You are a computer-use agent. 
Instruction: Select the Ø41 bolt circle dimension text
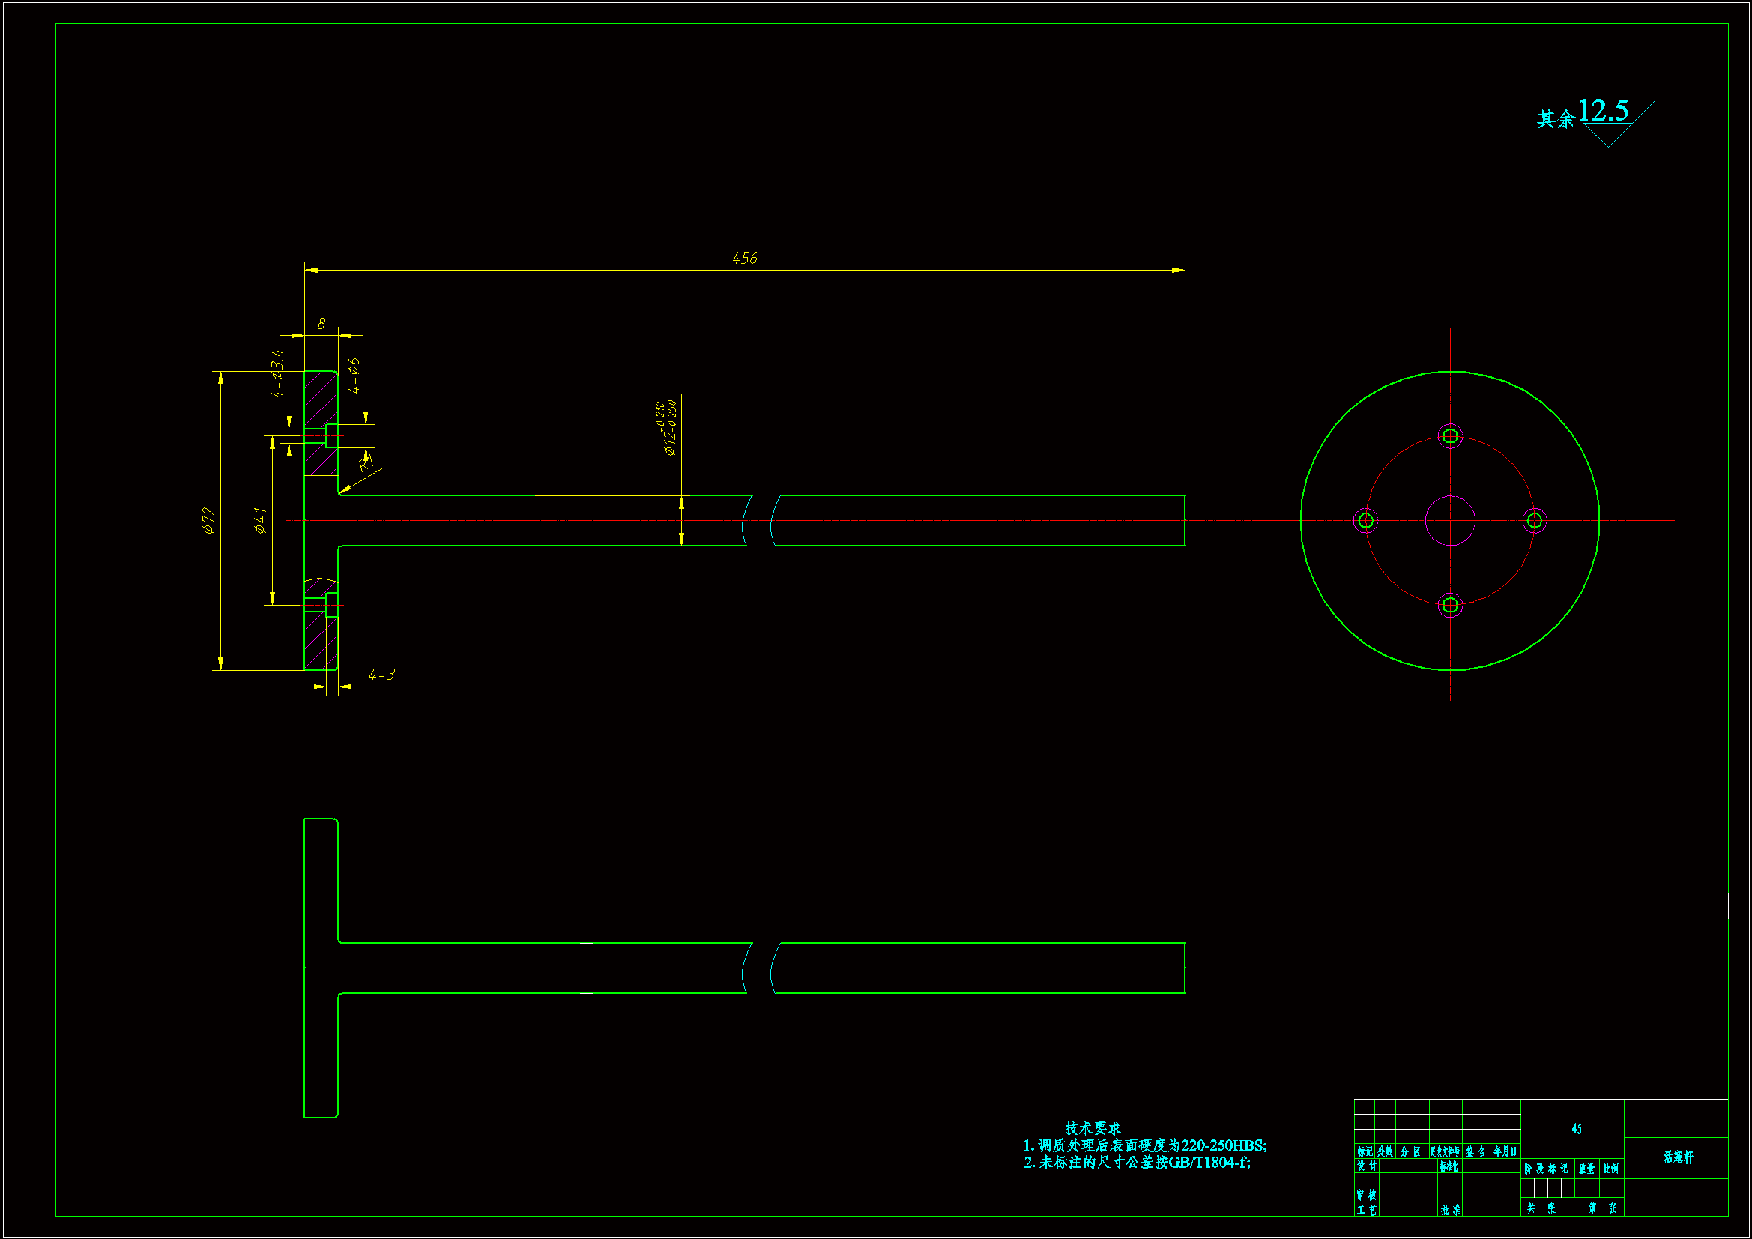pyautogui.click(x=260, y=520)
